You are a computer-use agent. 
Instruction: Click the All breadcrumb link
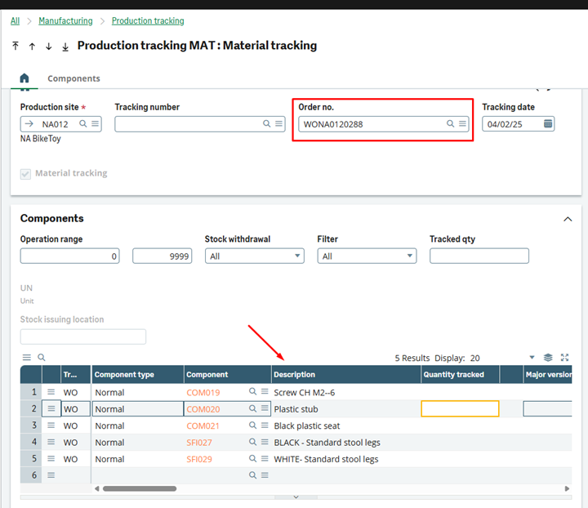coord(16,20)
